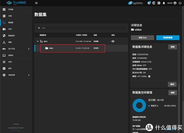Open the task manager clipboard icon

coord(159,3)
